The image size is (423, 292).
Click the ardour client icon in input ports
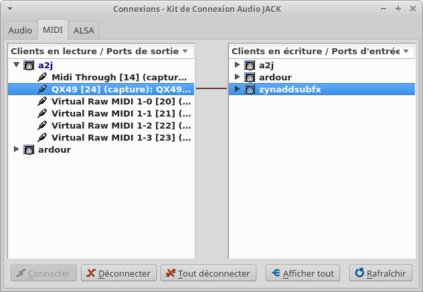(x=250, y=78)
